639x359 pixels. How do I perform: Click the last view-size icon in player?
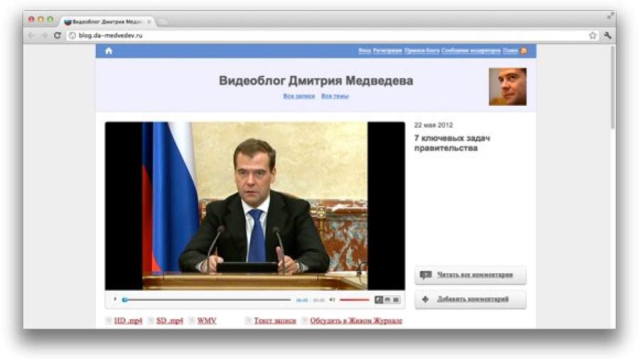396,300
